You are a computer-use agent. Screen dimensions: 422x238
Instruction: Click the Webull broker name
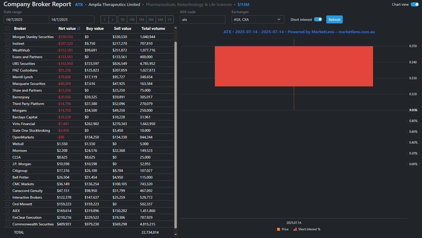point(18,144)
